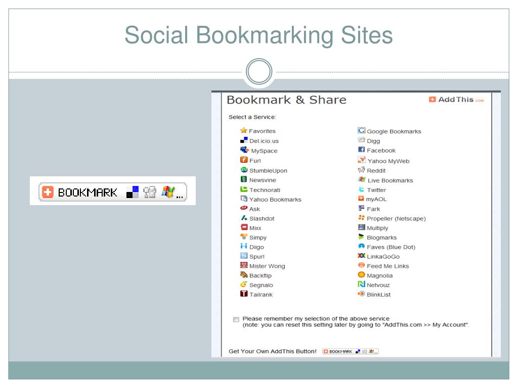Click the Newsvine green icon

click(x=244, y=179)
